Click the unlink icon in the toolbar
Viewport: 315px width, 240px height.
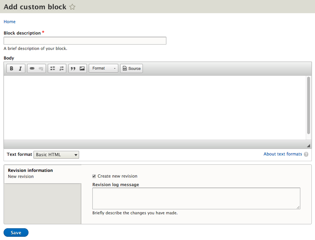coord(41,68)
